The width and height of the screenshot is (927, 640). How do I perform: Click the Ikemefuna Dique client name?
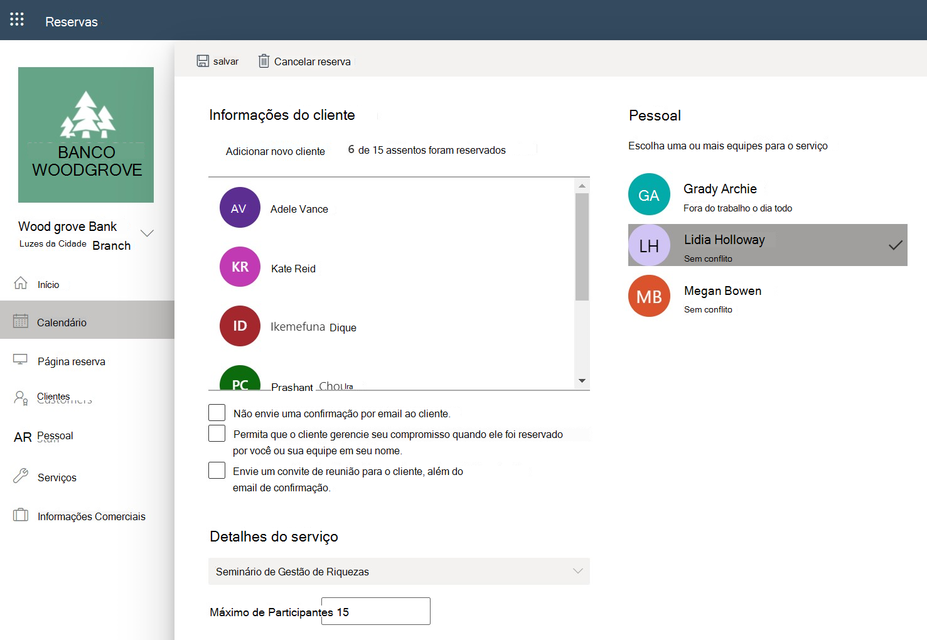313,327
